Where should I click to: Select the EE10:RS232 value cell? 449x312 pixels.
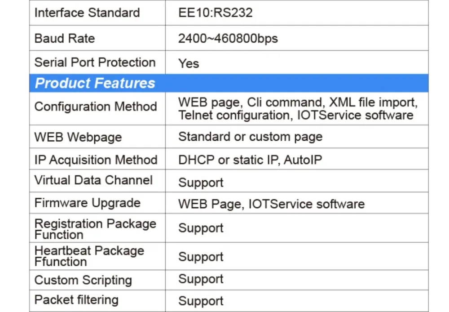216,13
